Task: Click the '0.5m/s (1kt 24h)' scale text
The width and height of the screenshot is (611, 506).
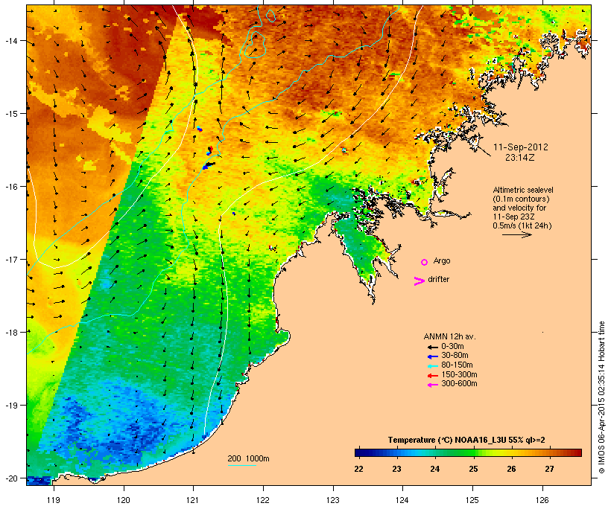Action: [522, 225]
